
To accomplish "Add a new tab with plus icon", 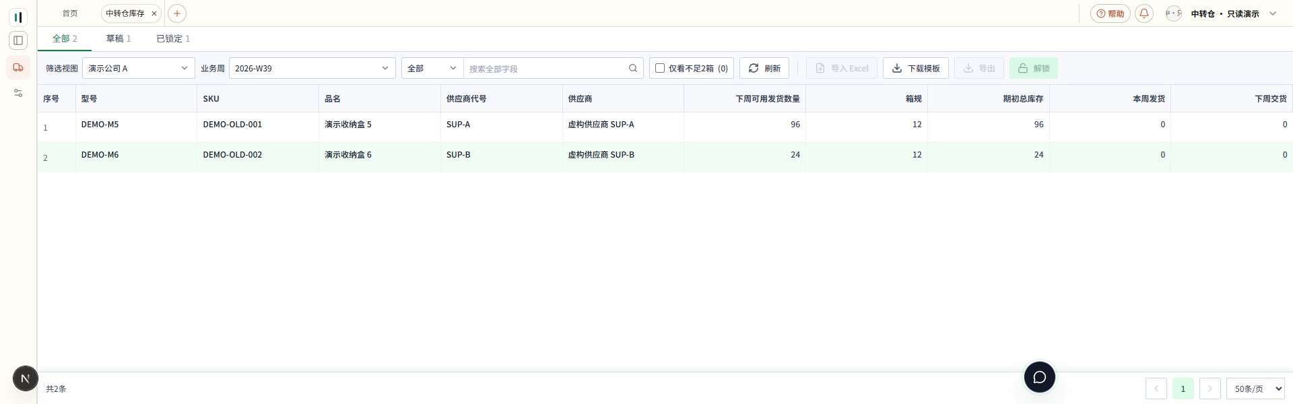I will pyautogui.click(x=177, y=13).
